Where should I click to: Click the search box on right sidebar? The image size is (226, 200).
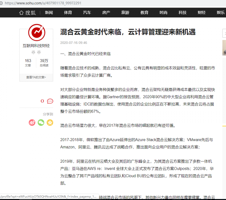[x=224, y=33]
